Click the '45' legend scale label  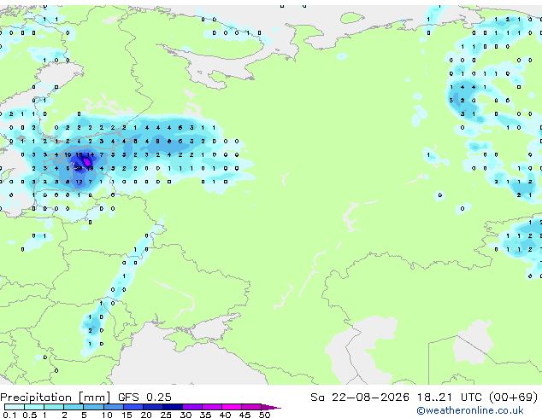pos(244,415)
